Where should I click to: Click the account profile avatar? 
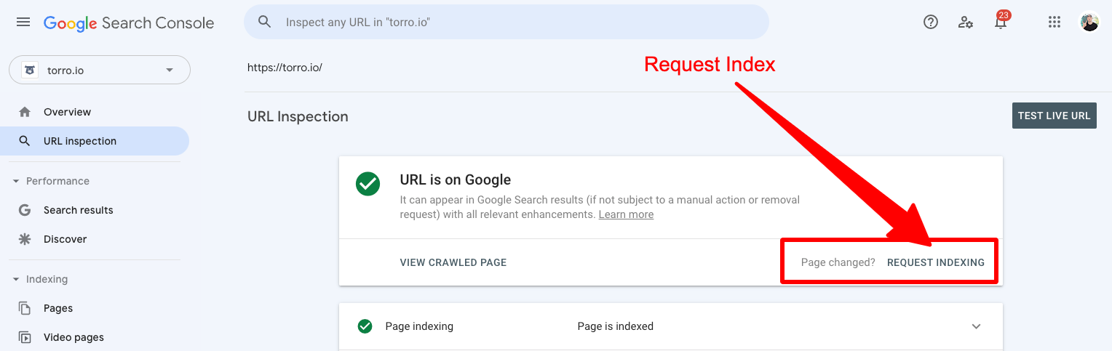(1089, 23)
